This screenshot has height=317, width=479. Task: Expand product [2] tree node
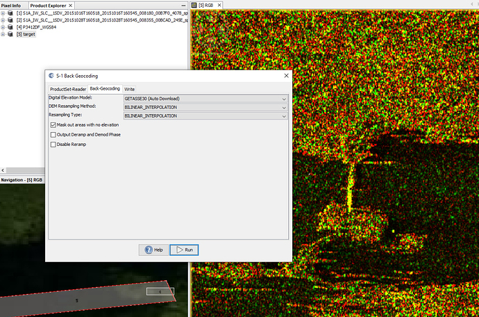(x=3, y=20)
